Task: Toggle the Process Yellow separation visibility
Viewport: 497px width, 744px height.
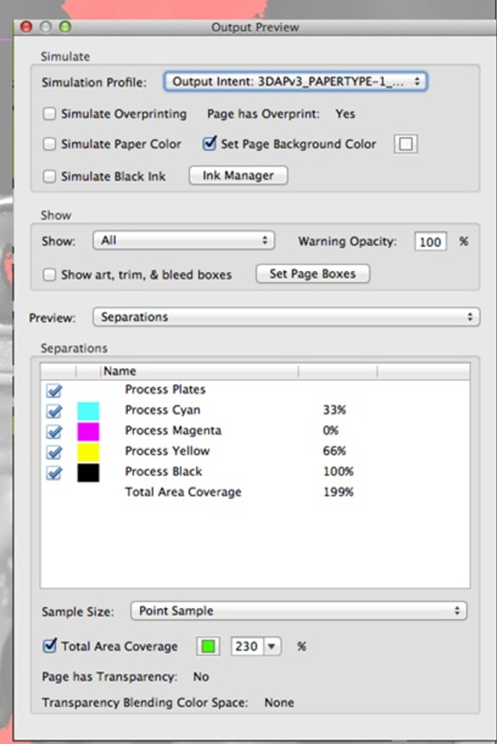Action: click(53, 451)
